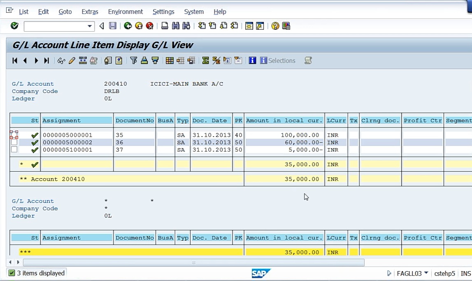The image size is (472, 281).
Task: Open Find with the binoculars icon
Action: [175, 26]
